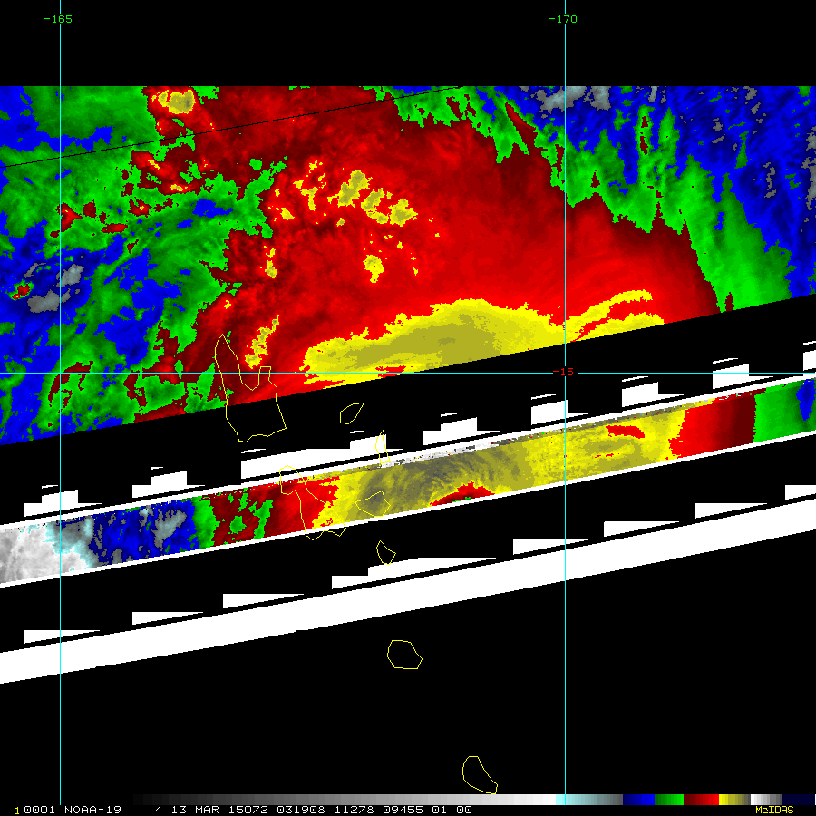This screenshot has height=816, width=816.
Task: Pick the red segment of the color bar
Action: click(701, 800)
